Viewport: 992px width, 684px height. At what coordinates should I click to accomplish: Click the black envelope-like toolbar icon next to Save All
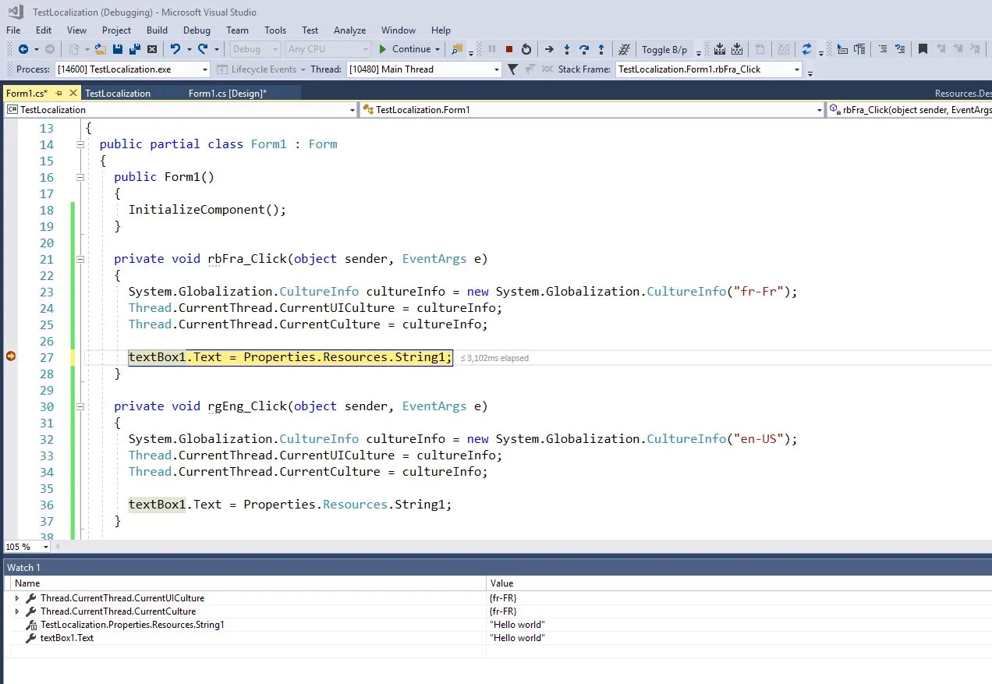point(152,49)
